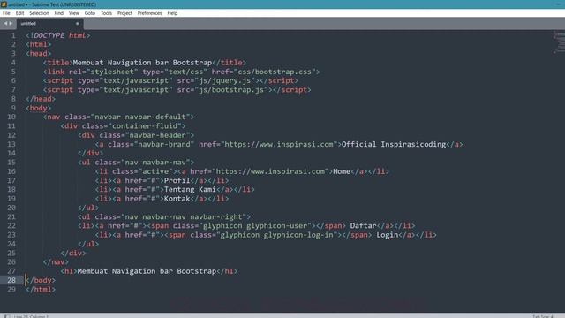Open the Preferences menu
This screenshot has height=318, width=565.
(149, 13)
